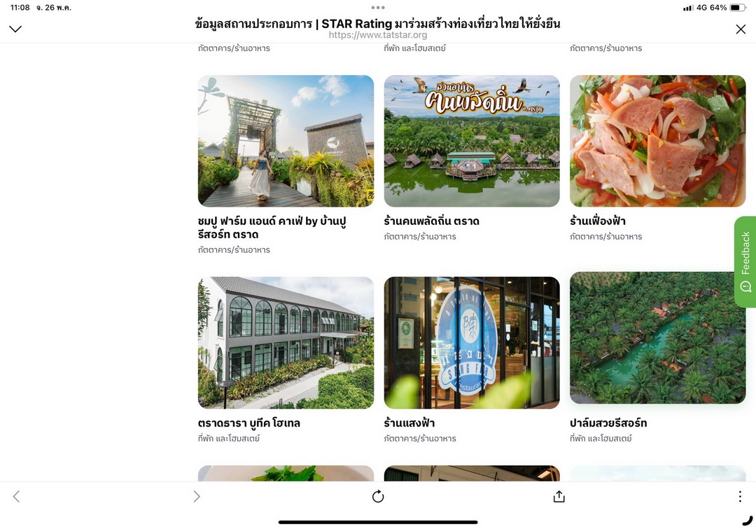This screenshot has width=756, height=529.
Task: Tap ปาล์มสวยรีสอร์ท aerial photo thumbnail
Action: click(x=657, y=338)
